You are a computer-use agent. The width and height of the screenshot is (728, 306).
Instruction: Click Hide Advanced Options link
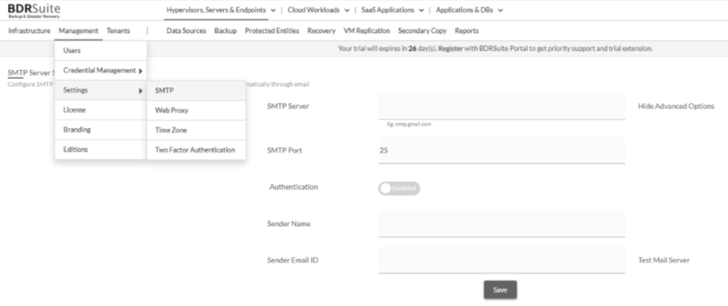coord(676,106)
